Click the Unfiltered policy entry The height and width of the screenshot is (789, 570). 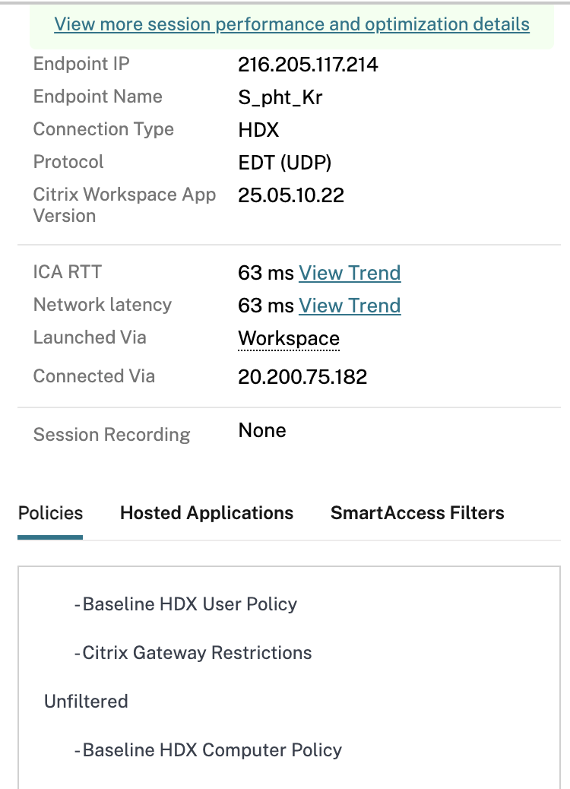pos(86,702)
